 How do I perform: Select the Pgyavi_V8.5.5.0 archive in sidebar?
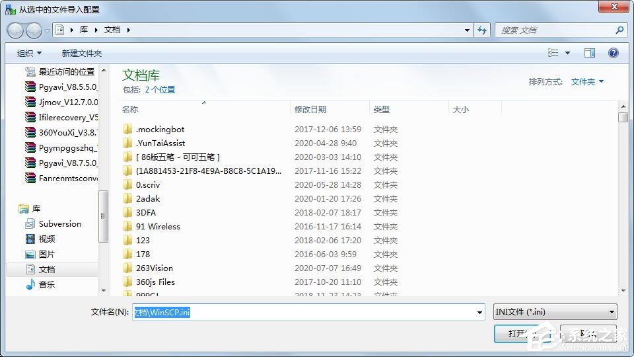coord(67,87)
